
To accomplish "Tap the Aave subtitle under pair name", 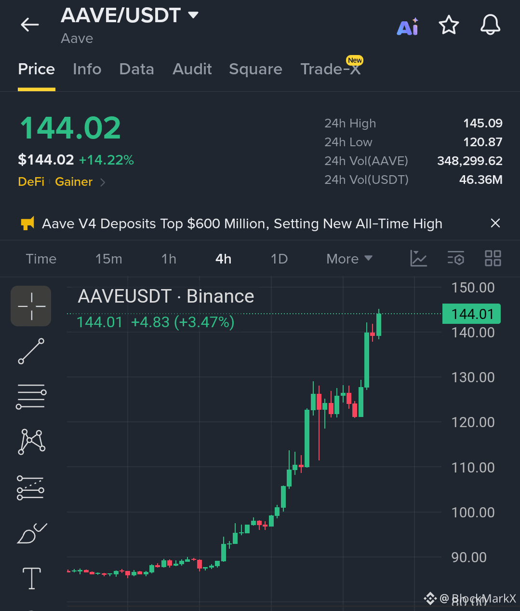I will point(77,39).
